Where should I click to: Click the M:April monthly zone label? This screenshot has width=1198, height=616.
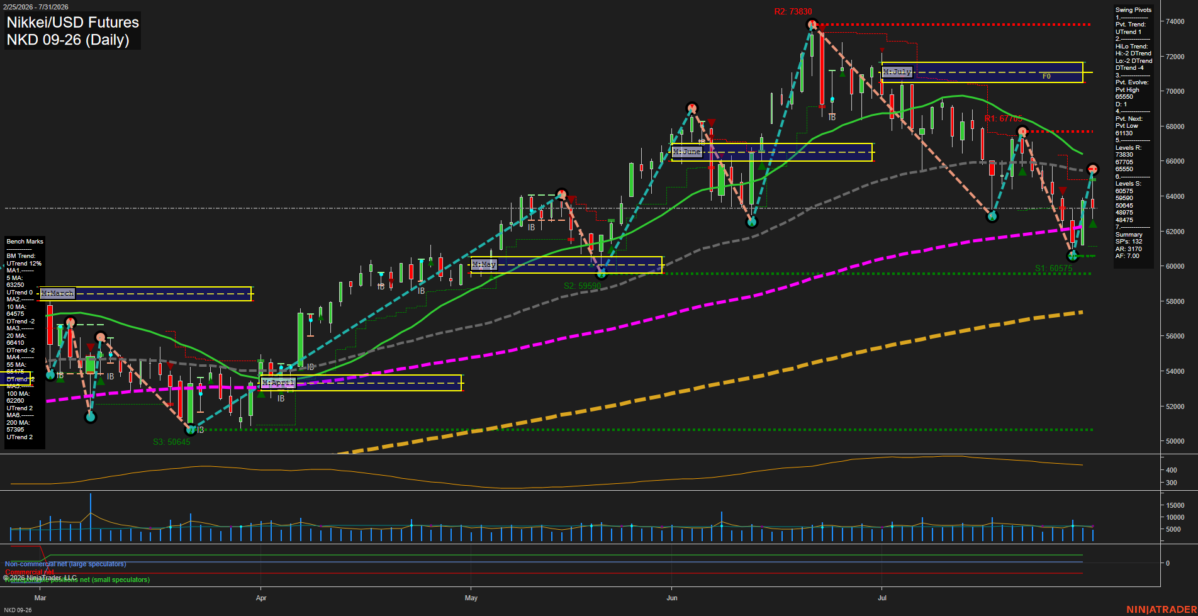click(277, 383)
